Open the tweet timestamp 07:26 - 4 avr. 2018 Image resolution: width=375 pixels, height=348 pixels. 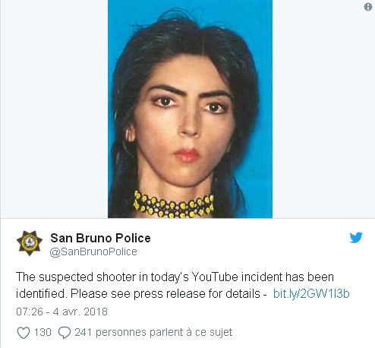click(x=61, y=312)
